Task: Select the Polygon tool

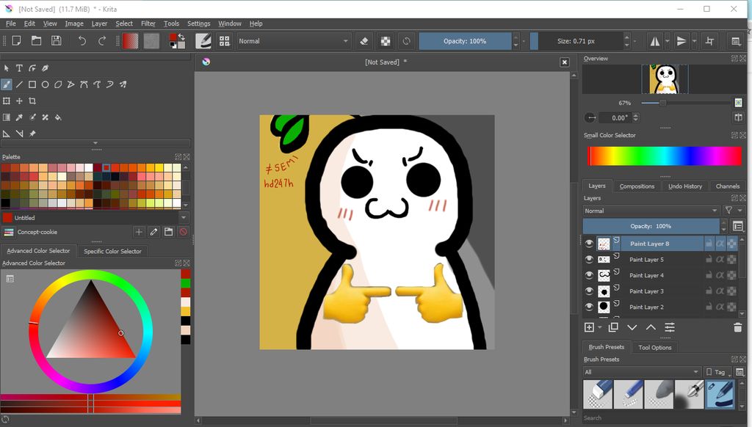Action: click(x=58, y=84)
